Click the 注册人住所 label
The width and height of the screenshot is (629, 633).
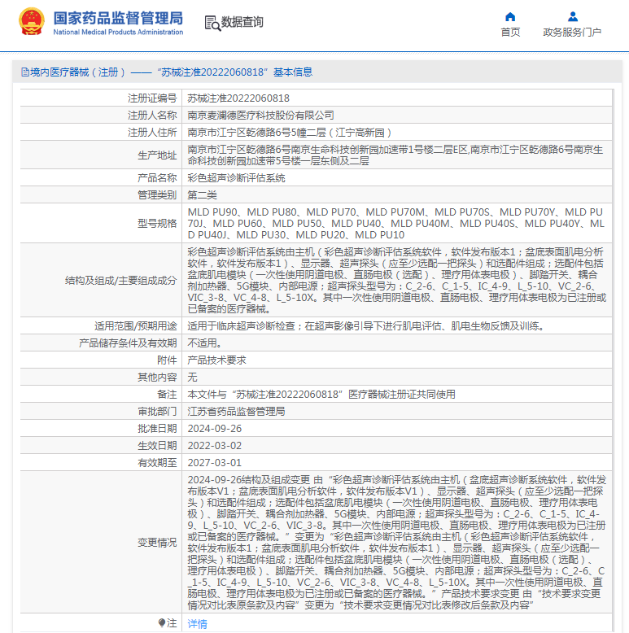(x=152, y=133)
